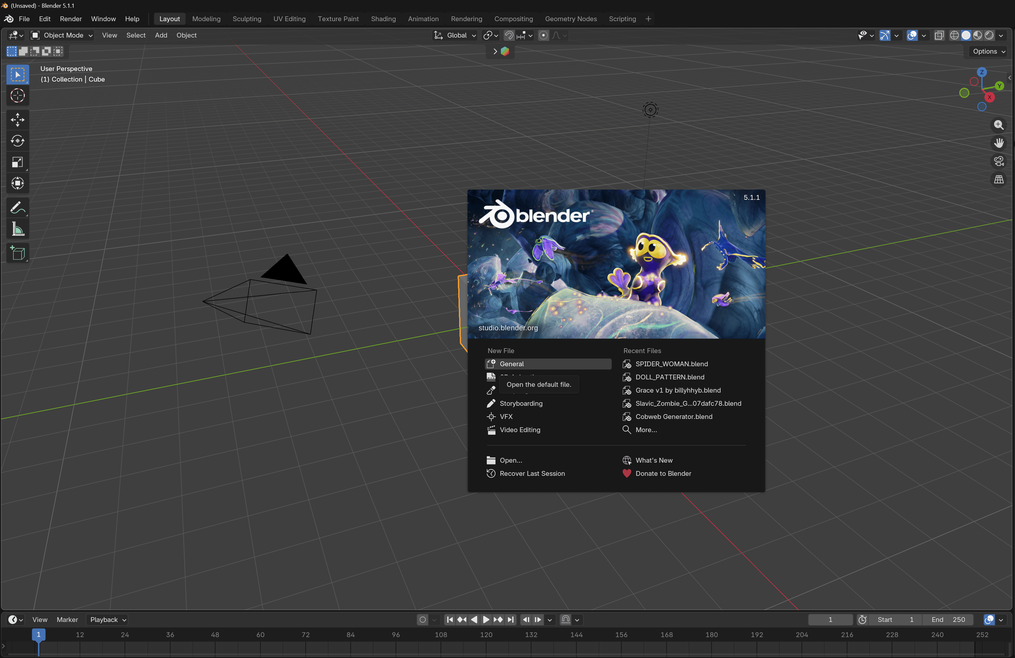Toggle use preview range clock icon
The image size is (1015, 658).
click(x=862, y=619)
